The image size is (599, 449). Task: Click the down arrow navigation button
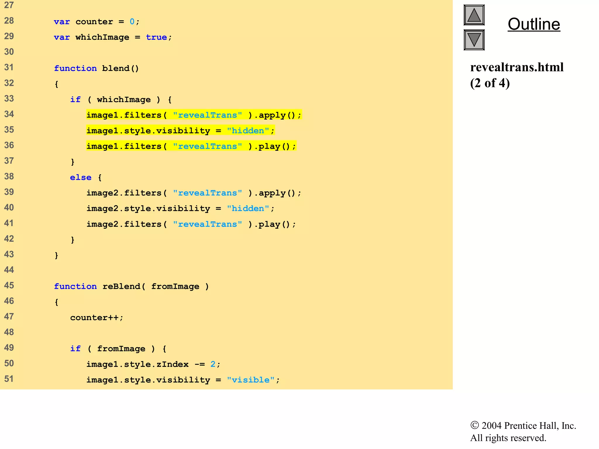[x=474, y=40]
